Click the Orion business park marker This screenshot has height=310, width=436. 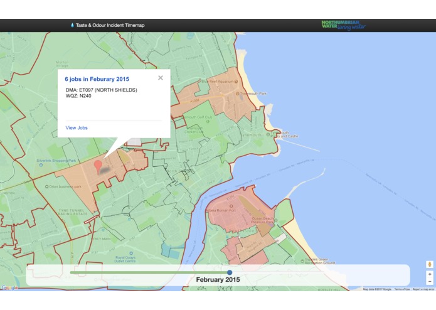click(46, 186)
